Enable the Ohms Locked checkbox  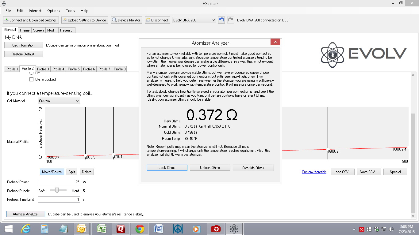(31, 80)
